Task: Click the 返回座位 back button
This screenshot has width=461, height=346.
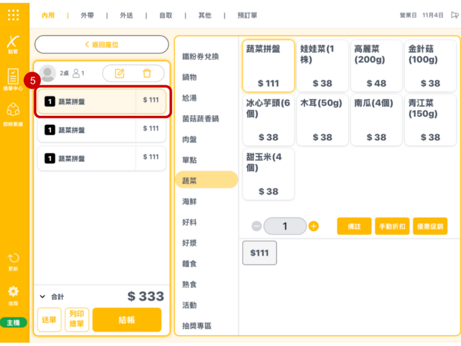Action: (102, 45)
